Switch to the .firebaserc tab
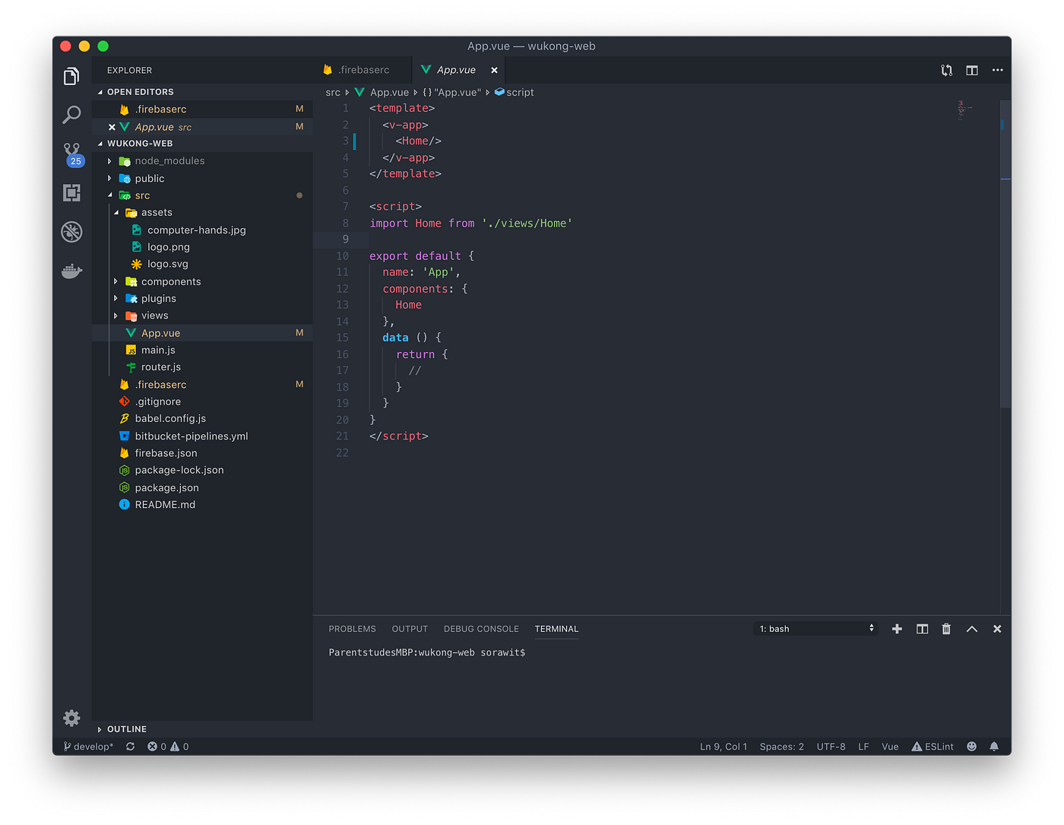This screenshot has height=825, width=1064. (x=363, y=69)
